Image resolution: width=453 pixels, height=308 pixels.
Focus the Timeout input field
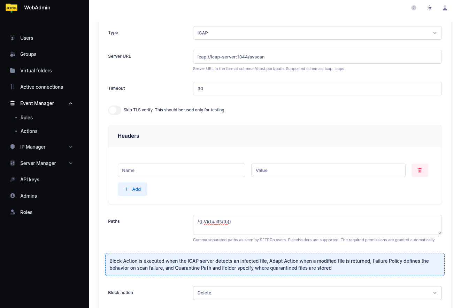317,89
